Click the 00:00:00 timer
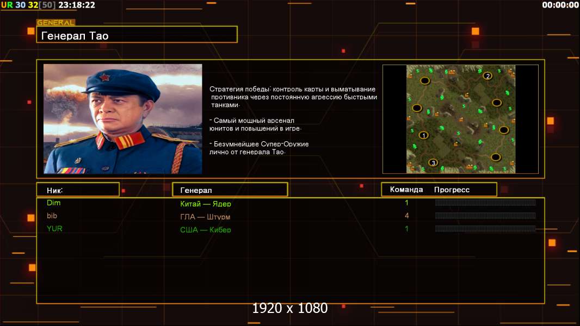This screenshot has width=580, height=326. 560,5
